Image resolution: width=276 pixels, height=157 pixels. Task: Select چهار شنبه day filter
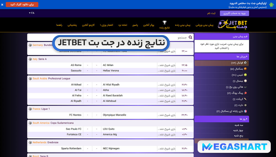point(238,131)
